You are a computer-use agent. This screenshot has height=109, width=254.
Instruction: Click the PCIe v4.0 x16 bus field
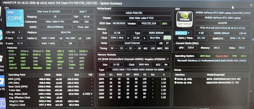(223, 28)
